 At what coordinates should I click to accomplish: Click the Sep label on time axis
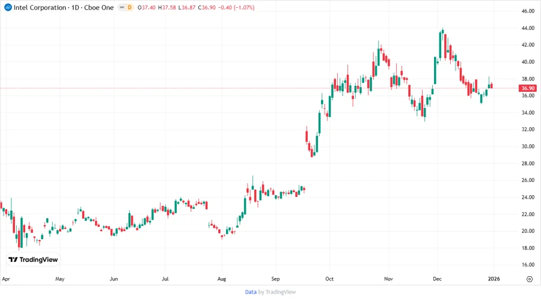[x=275, y=279]
